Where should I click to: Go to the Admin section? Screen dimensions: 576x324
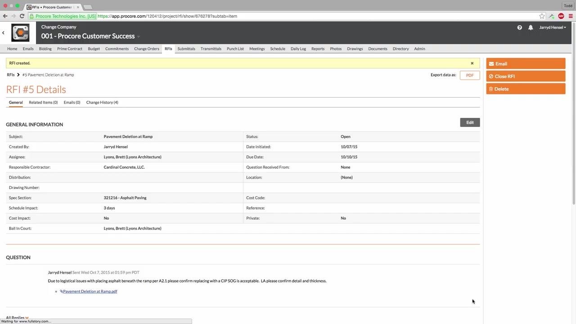coord(419,49)
